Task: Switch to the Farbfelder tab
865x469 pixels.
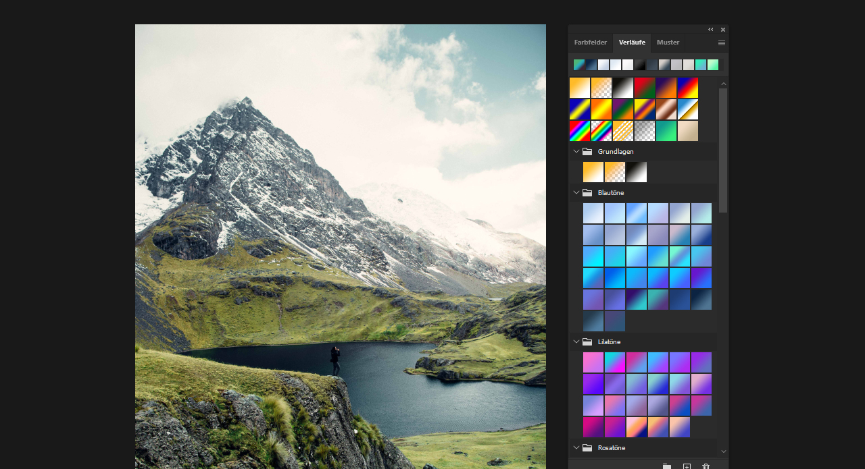Action: pos(591,43)
